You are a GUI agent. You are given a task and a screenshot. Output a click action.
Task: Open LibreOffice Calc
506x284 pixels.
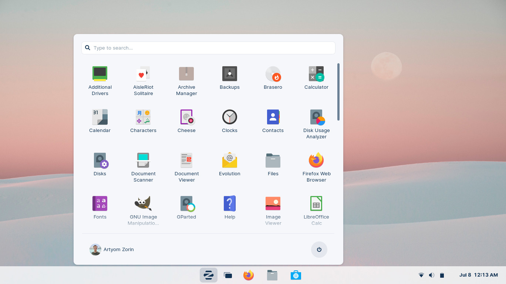point(316,210)
